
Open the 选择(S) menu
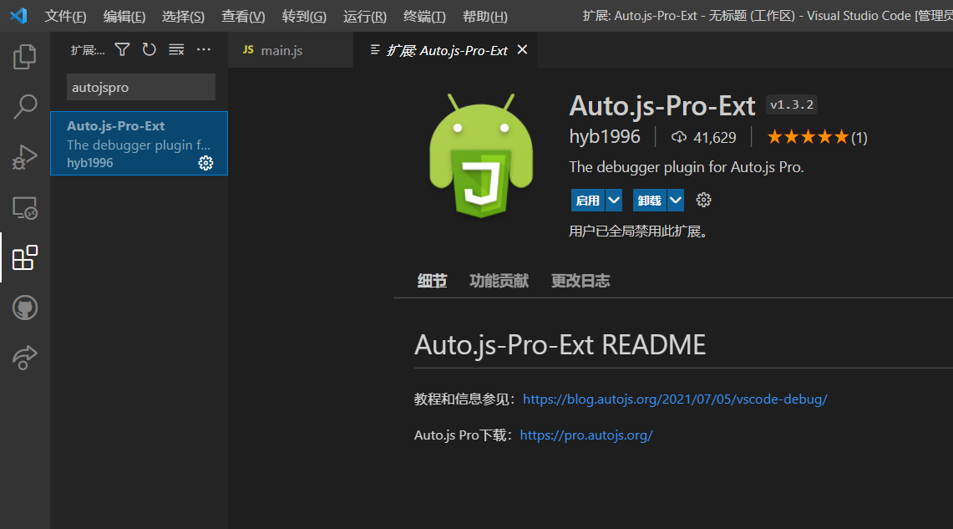[183, 17]
